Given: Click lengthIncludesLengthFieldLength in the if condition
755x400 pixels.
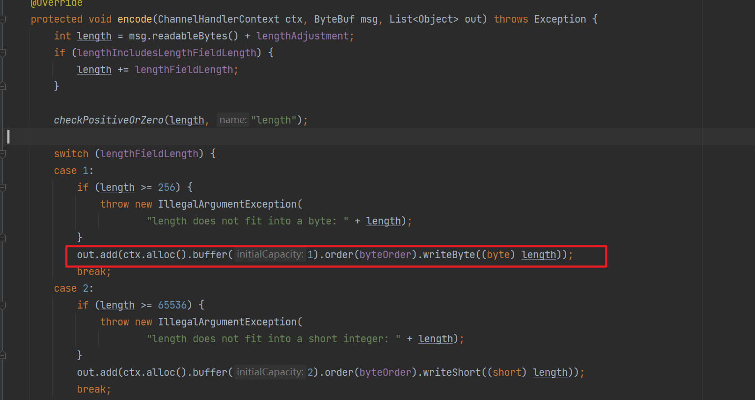Looking at the screenshot, I should coord(166,53).
